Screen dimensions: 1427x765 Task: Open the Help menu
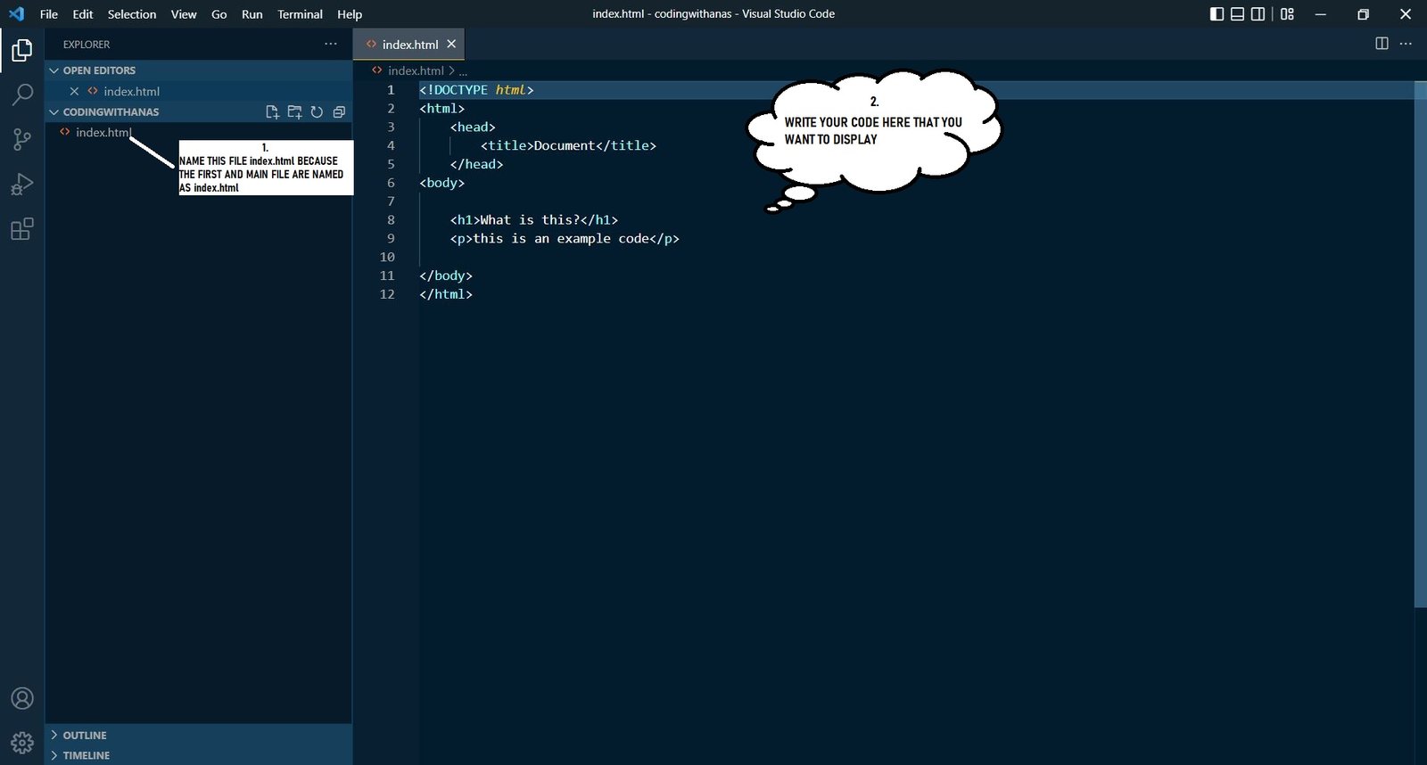(x=350, y=13)
